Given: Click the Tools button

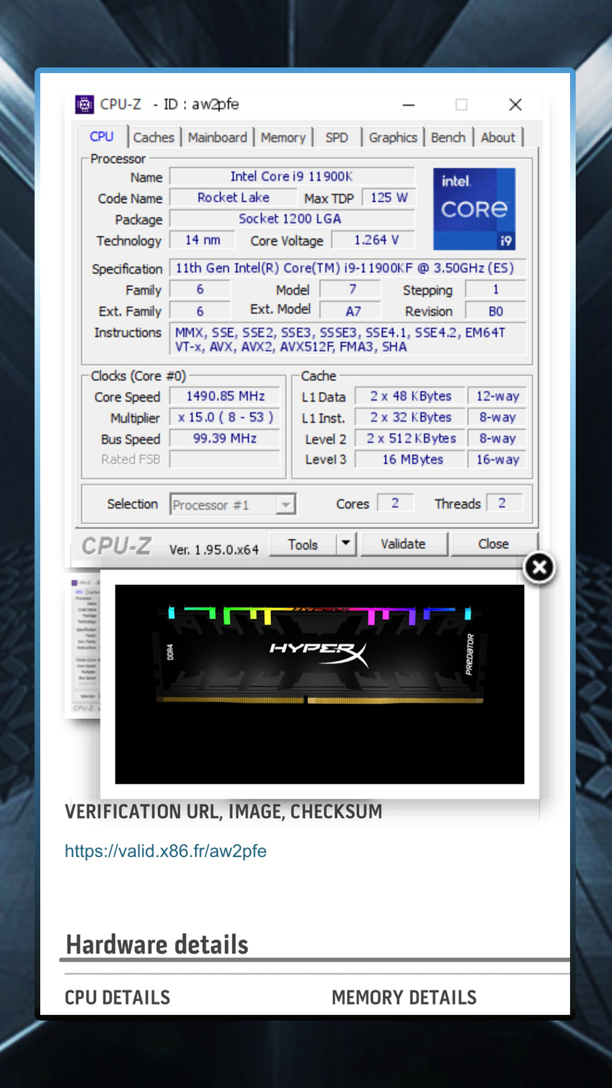Looking at the screenshot, I should pos(303,544).
